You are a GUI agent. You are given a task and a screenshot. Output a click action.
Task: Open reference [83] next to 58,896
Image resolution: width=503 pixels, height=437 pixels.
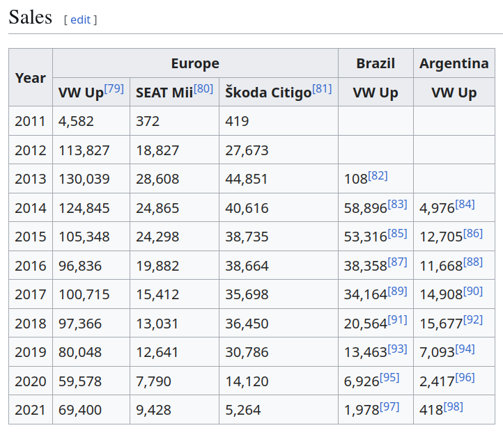click(x=398, y=205)
